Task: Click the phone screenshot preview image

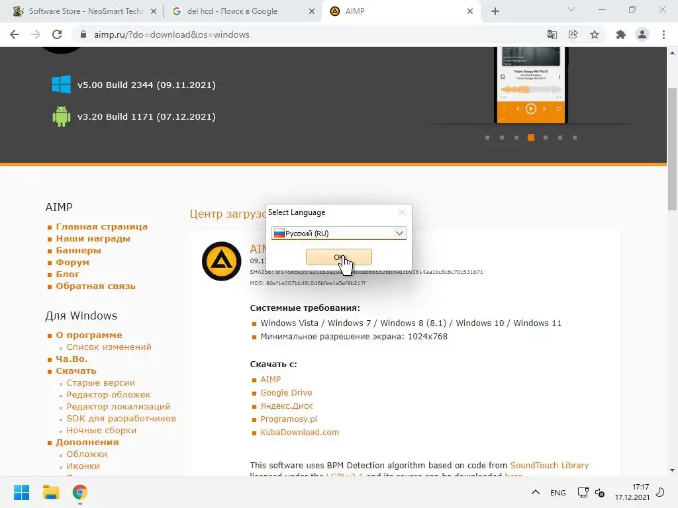Action: 531,85
